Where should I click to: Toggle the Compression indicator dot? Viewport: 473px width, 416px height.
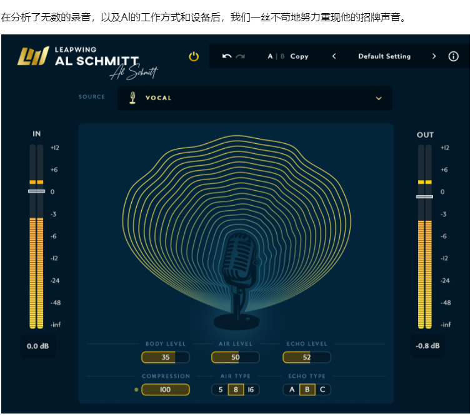tap(136, 390)
